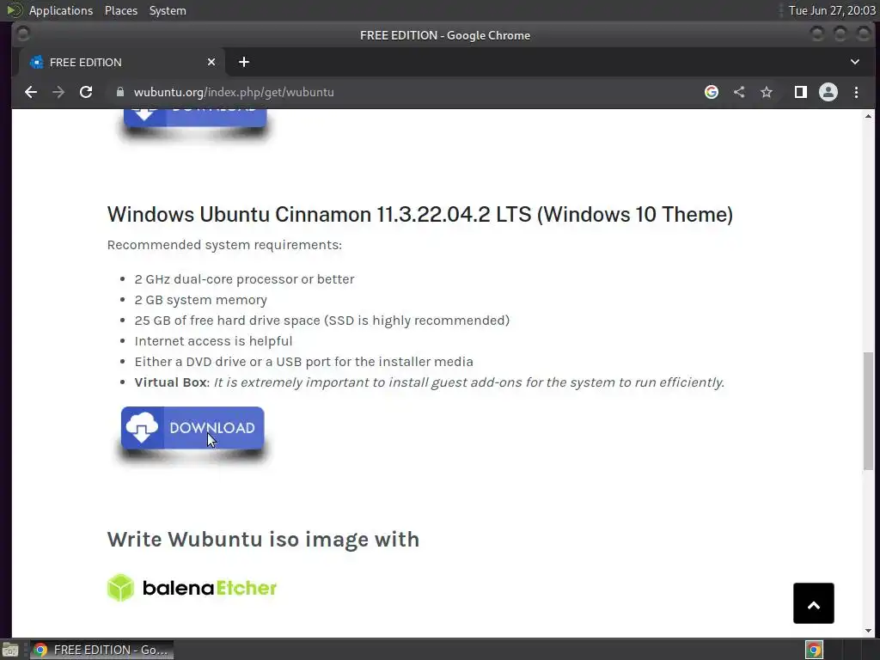Go back using the browser back arrow
880x660 pixels.
pyautogui.click(x=31, y=92)
